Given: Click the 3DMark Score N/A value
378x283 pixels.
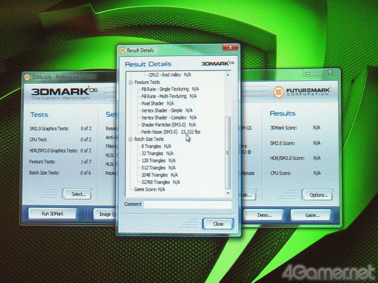Looking at the screenshot, I should [x=317, y=127].
